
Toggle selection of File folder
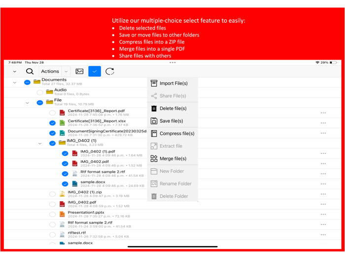(40, 103)
